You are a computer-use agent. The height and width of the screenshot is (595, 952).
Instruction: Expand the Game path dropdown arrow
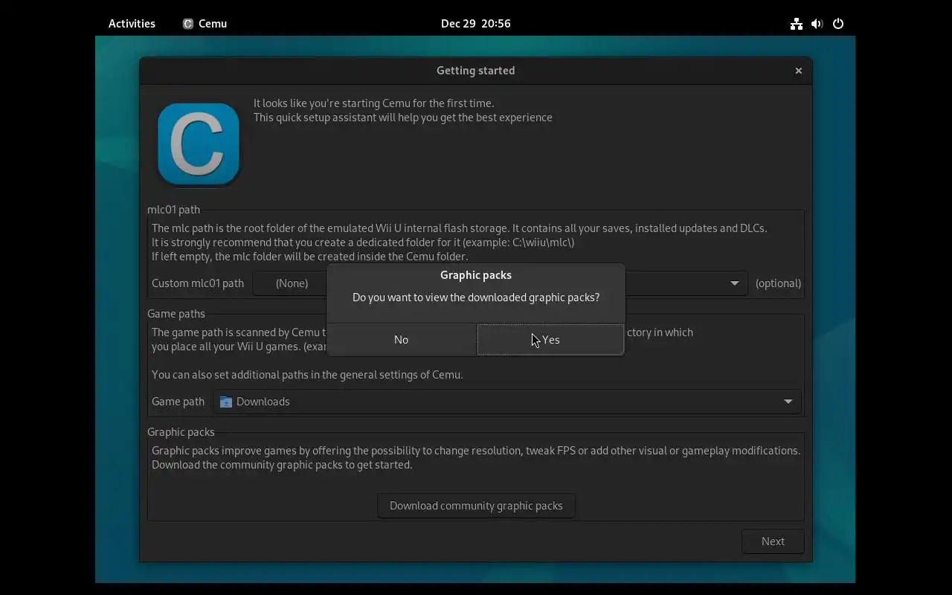click(788, 402)
